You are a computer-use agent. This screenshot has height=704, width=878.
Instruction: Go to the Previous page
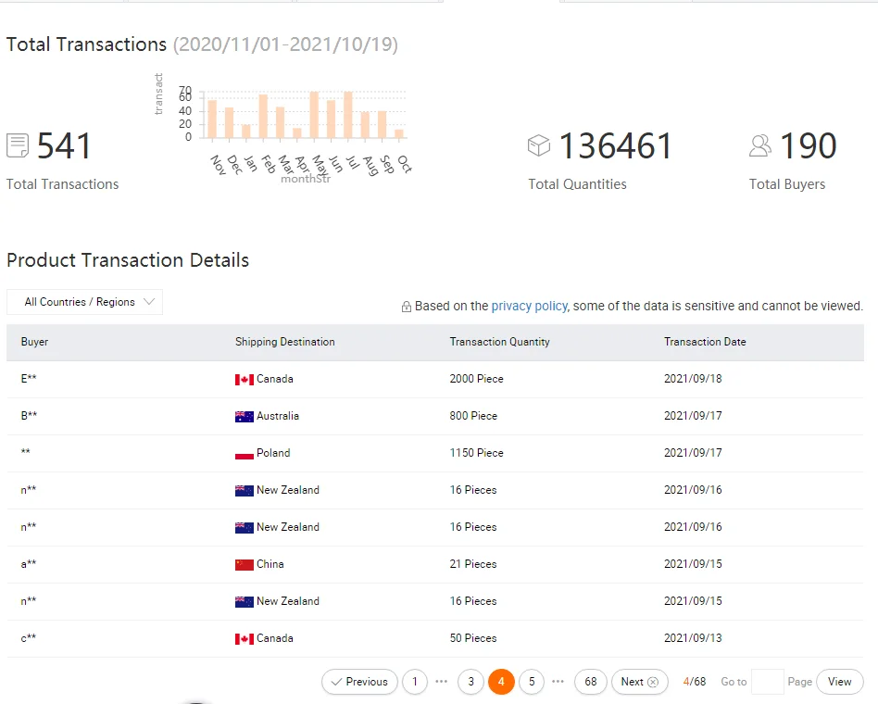coord(359,682)
